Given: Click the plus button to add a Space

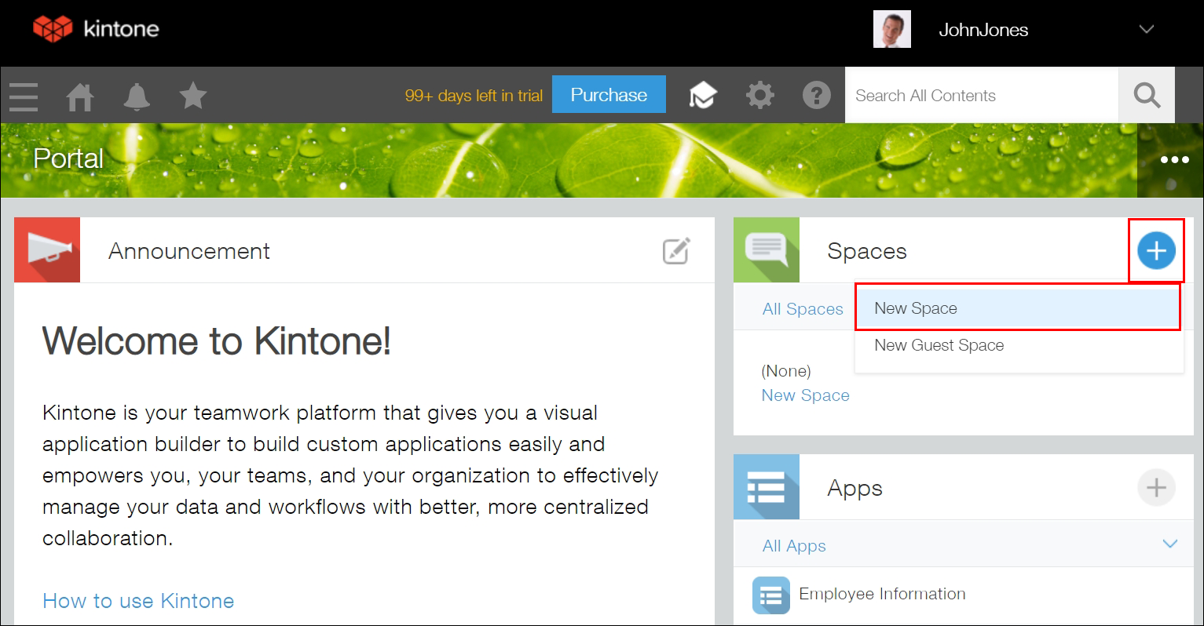Looking at the screenshot, I should coord(1156,250).
